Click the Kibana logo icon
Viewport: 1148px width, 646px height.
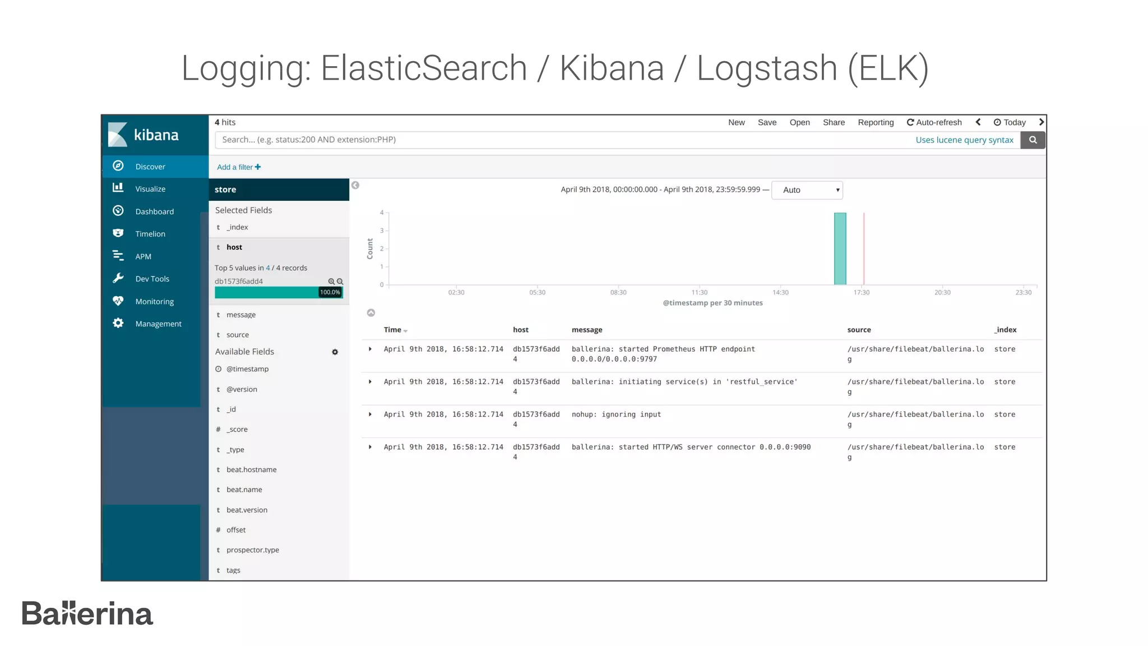click(x=118, y=135)
